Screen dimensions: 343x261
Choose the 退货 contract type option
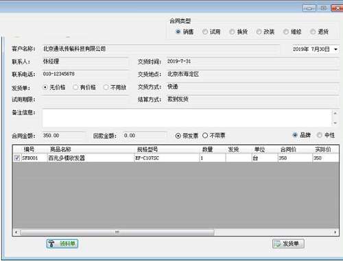pyautogui.click(x=319, y=32)
